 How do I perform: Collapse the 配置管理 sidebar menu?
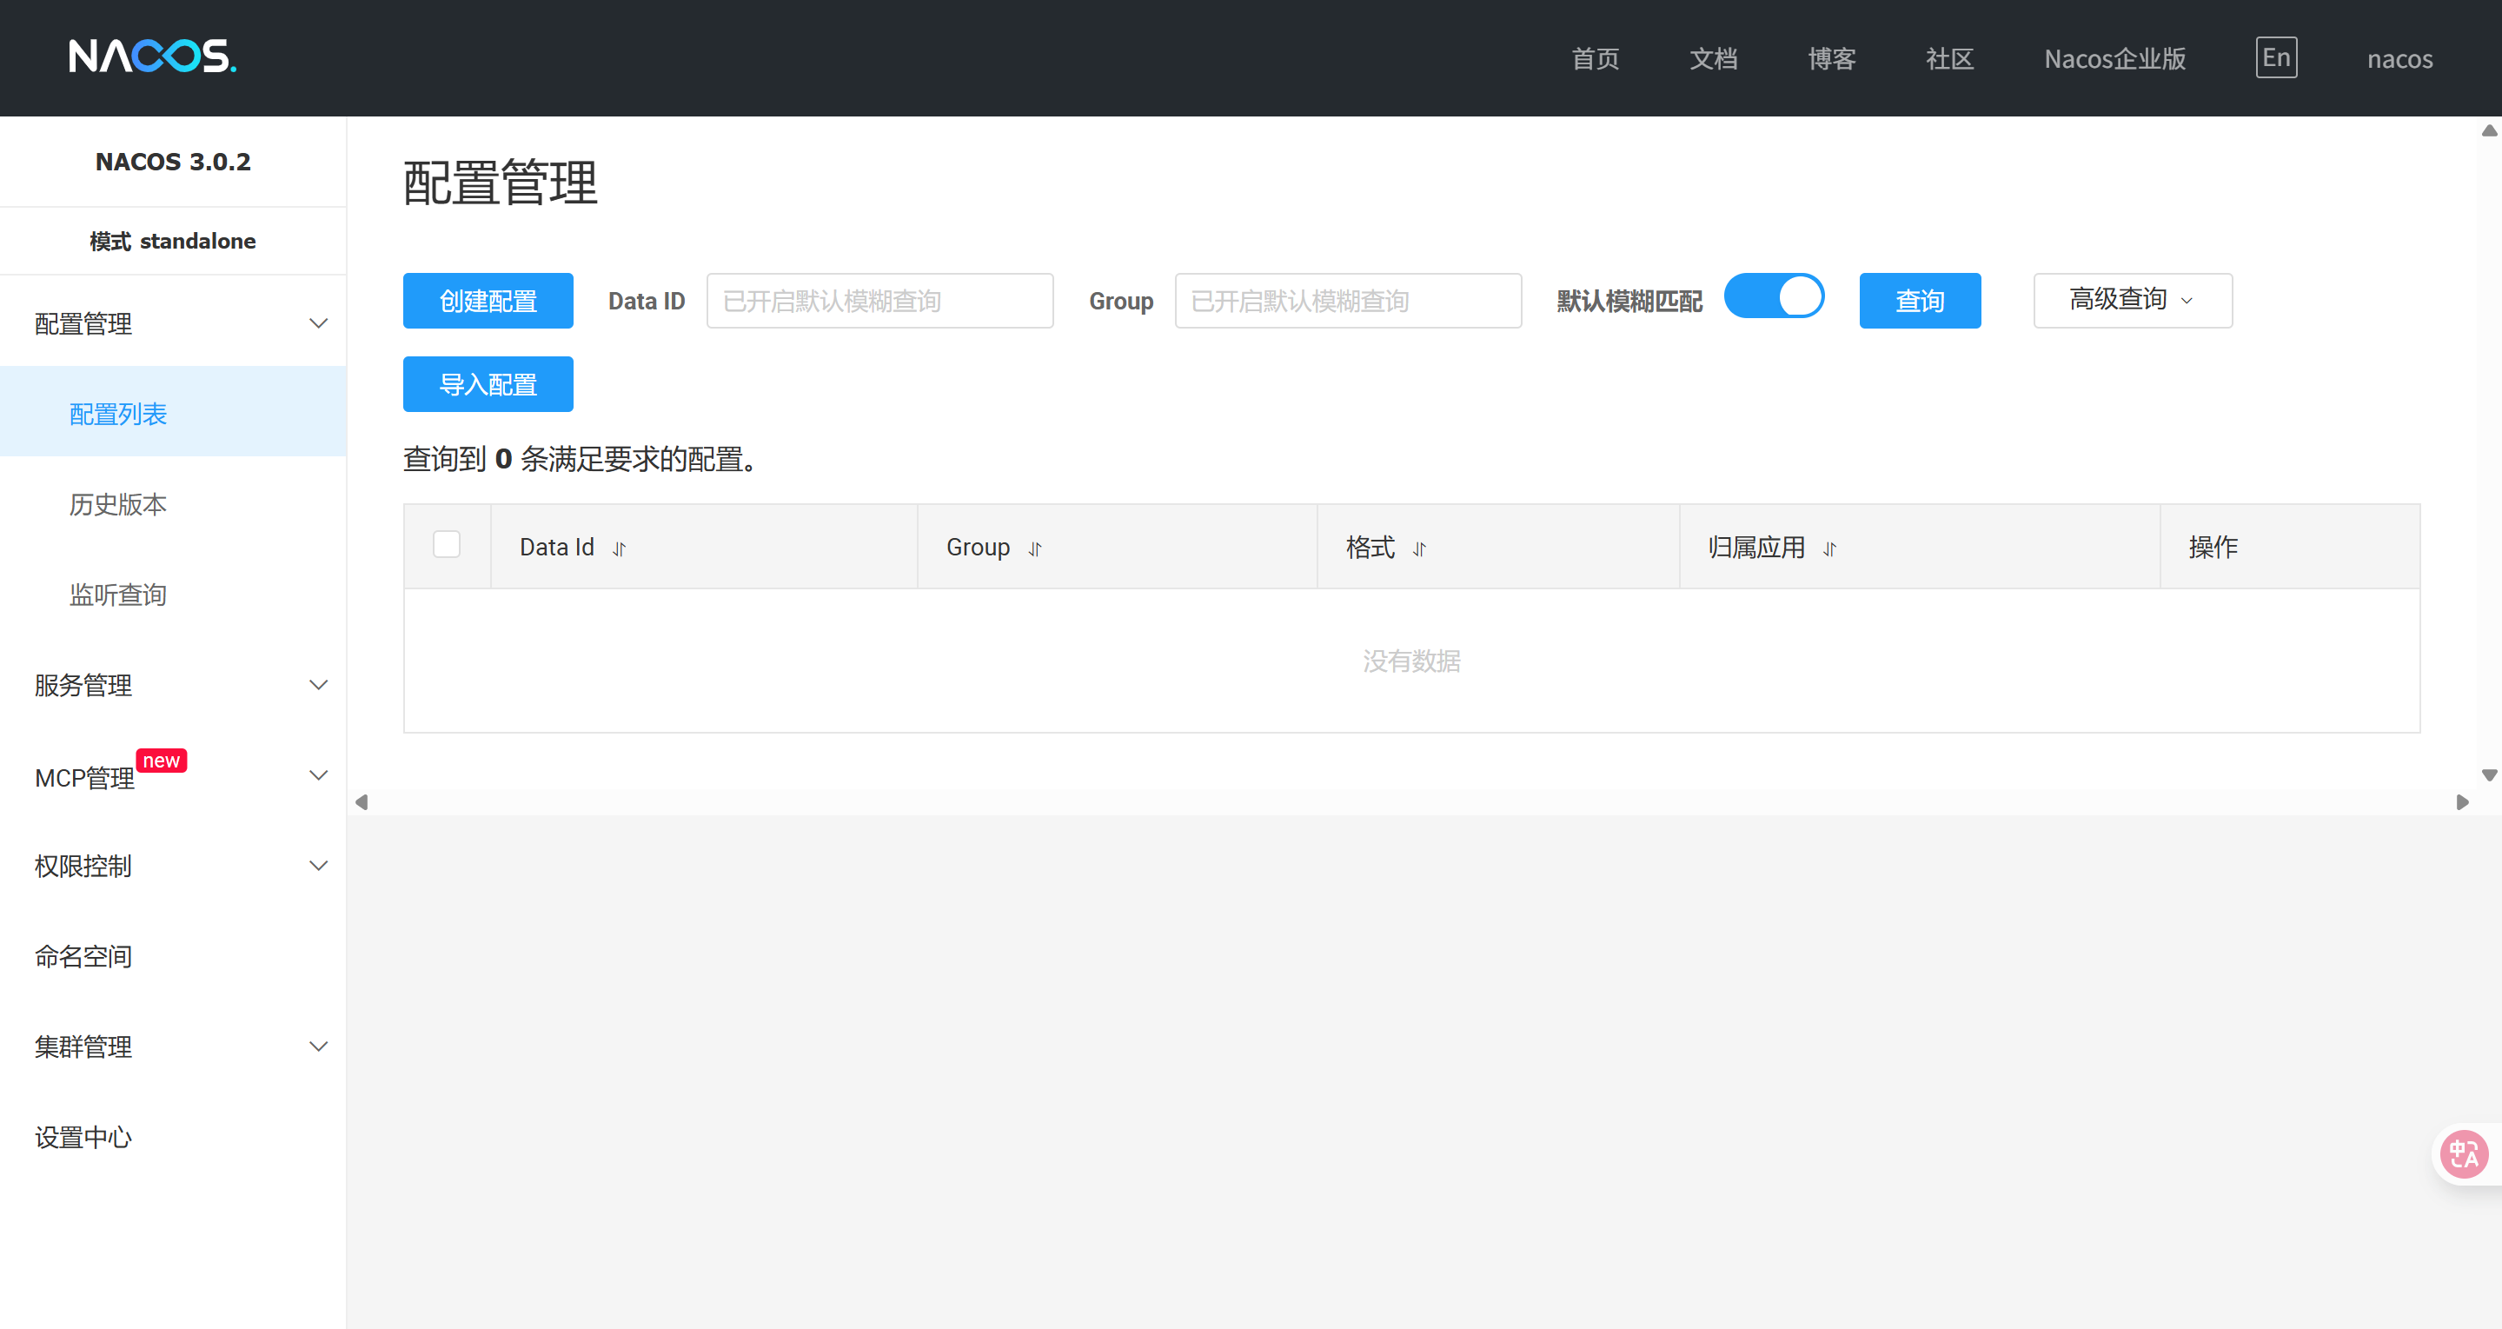pyautogui.click(x=173, y=323)
